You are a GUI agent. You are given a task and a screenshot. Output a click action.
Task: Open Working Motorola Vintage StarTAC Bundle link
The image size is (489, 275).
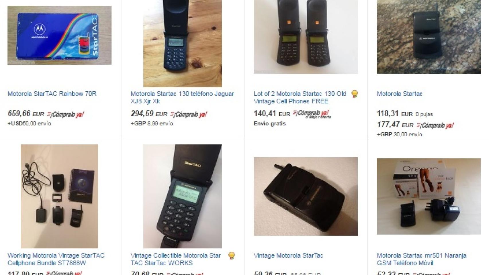point(56,259)
